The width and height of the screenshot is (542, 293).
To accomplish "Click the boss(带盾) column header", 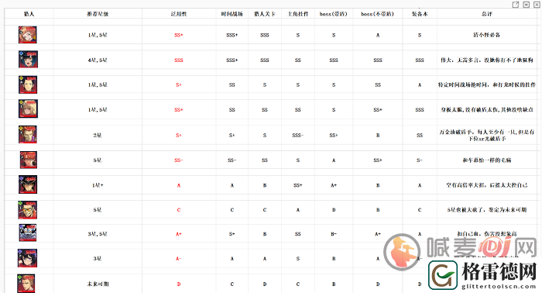I will click(334, 14).
